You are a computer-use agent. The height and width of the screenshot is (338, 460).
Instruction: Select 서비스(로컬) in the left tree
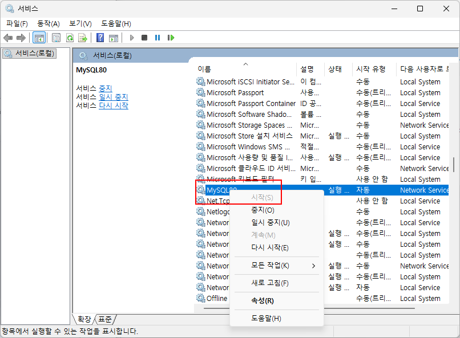coord(29,54)
